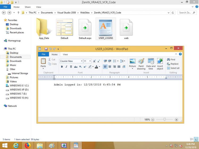
Task: Toggle italic formatting
Action: click(x=66, y=67)
